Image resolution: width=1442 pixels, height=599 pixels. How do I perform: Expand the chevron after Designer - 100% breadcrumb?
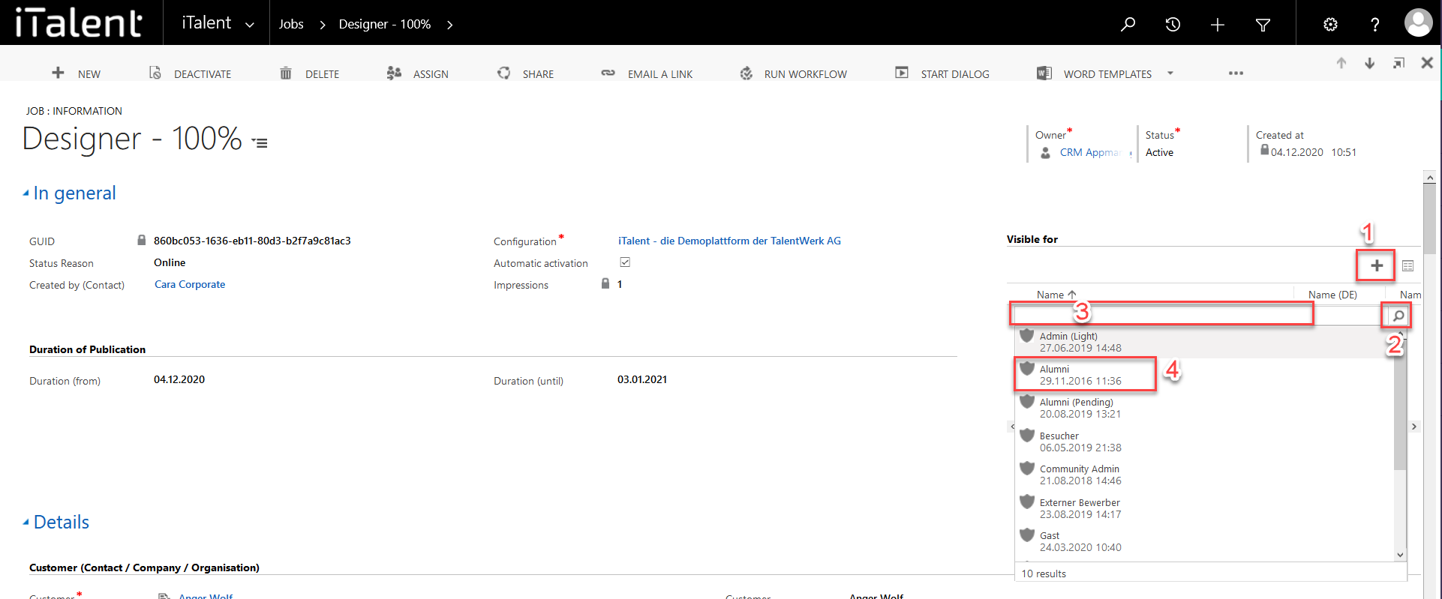[450, 25]
